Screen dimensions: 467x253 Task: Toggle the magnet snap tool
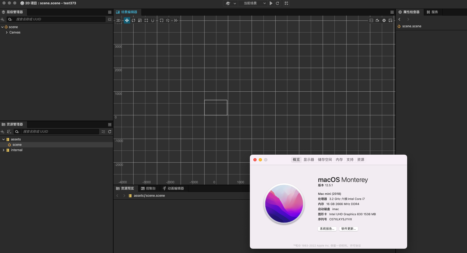(x=153, y=20)
